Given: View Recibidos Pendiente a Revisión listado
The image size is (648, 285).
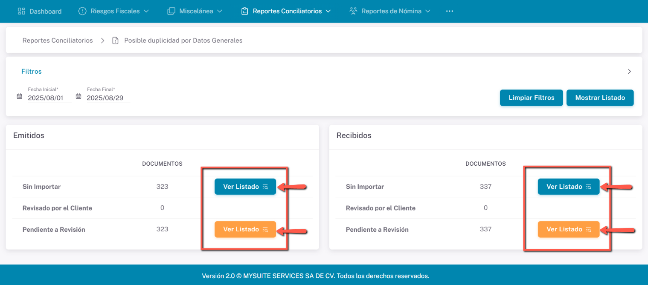Looking at the screenshot, I should [568, 229].
